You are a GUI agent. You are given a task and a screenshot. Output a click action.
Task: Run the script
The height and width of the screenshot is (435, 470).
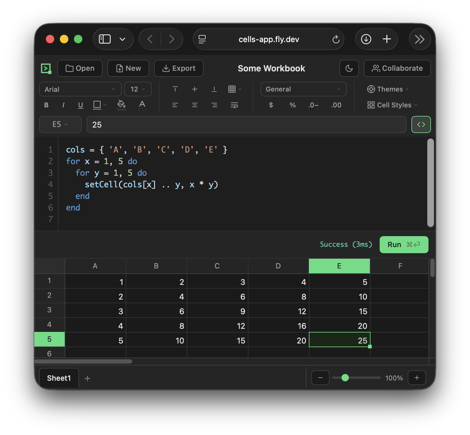pos(404,245)
